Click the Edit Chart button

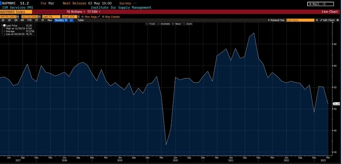[327, 20]
